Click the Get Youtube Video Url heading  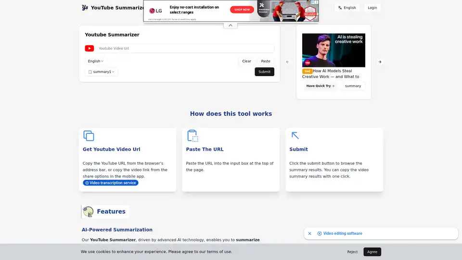click(x=111, y=149)
